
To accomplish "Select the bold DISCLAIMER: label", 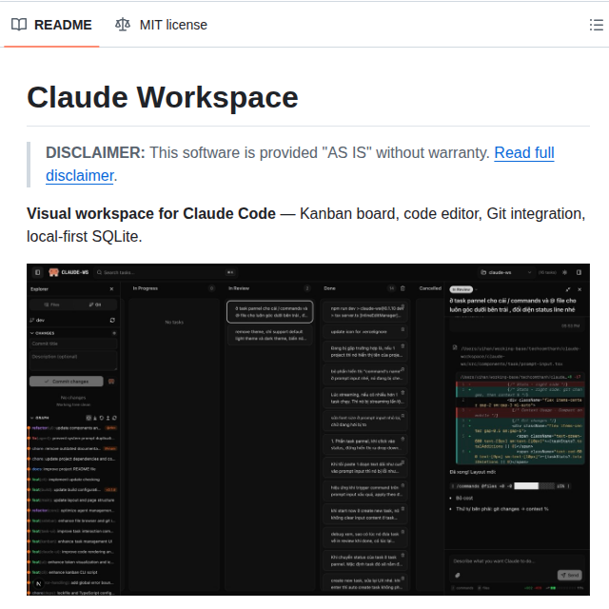I will pyautogui.click(x=95, y=152).
